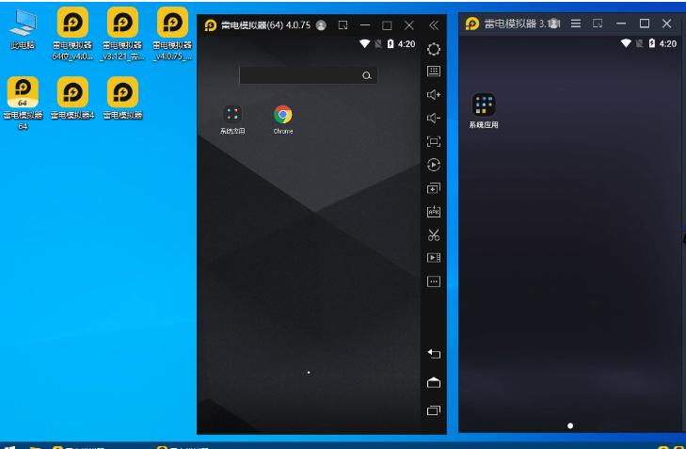This screenshot has height=449, width=686.
Task: Open 系统应用 folder in the 4.0.75 emulator
Action: click(232, 120)
